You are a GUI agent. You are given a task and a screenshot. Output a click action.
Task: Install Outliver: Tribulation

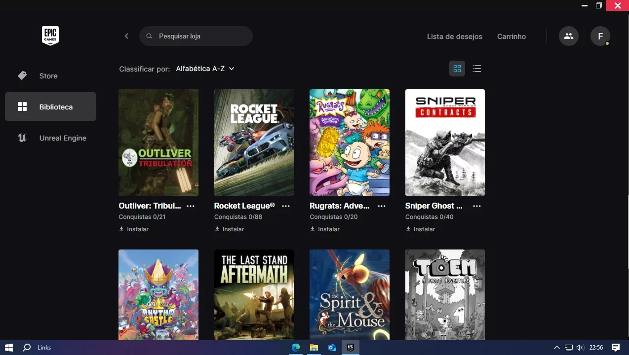coord(134,229)
